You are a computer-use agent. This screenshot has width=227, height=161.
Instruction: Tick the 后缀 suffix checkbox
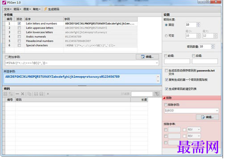194,56
